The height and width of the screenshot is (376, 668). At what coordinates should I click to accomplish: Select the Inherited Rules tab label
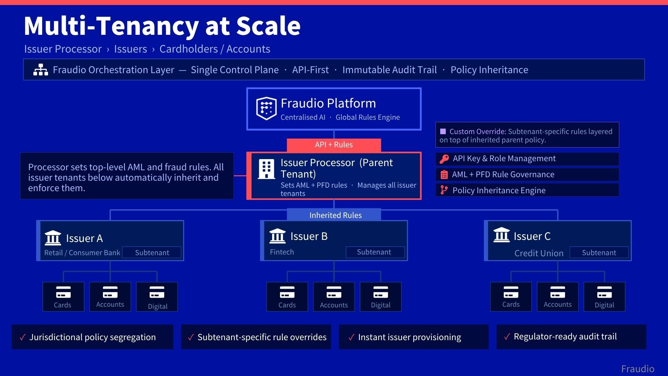click(x=335, y=215)
